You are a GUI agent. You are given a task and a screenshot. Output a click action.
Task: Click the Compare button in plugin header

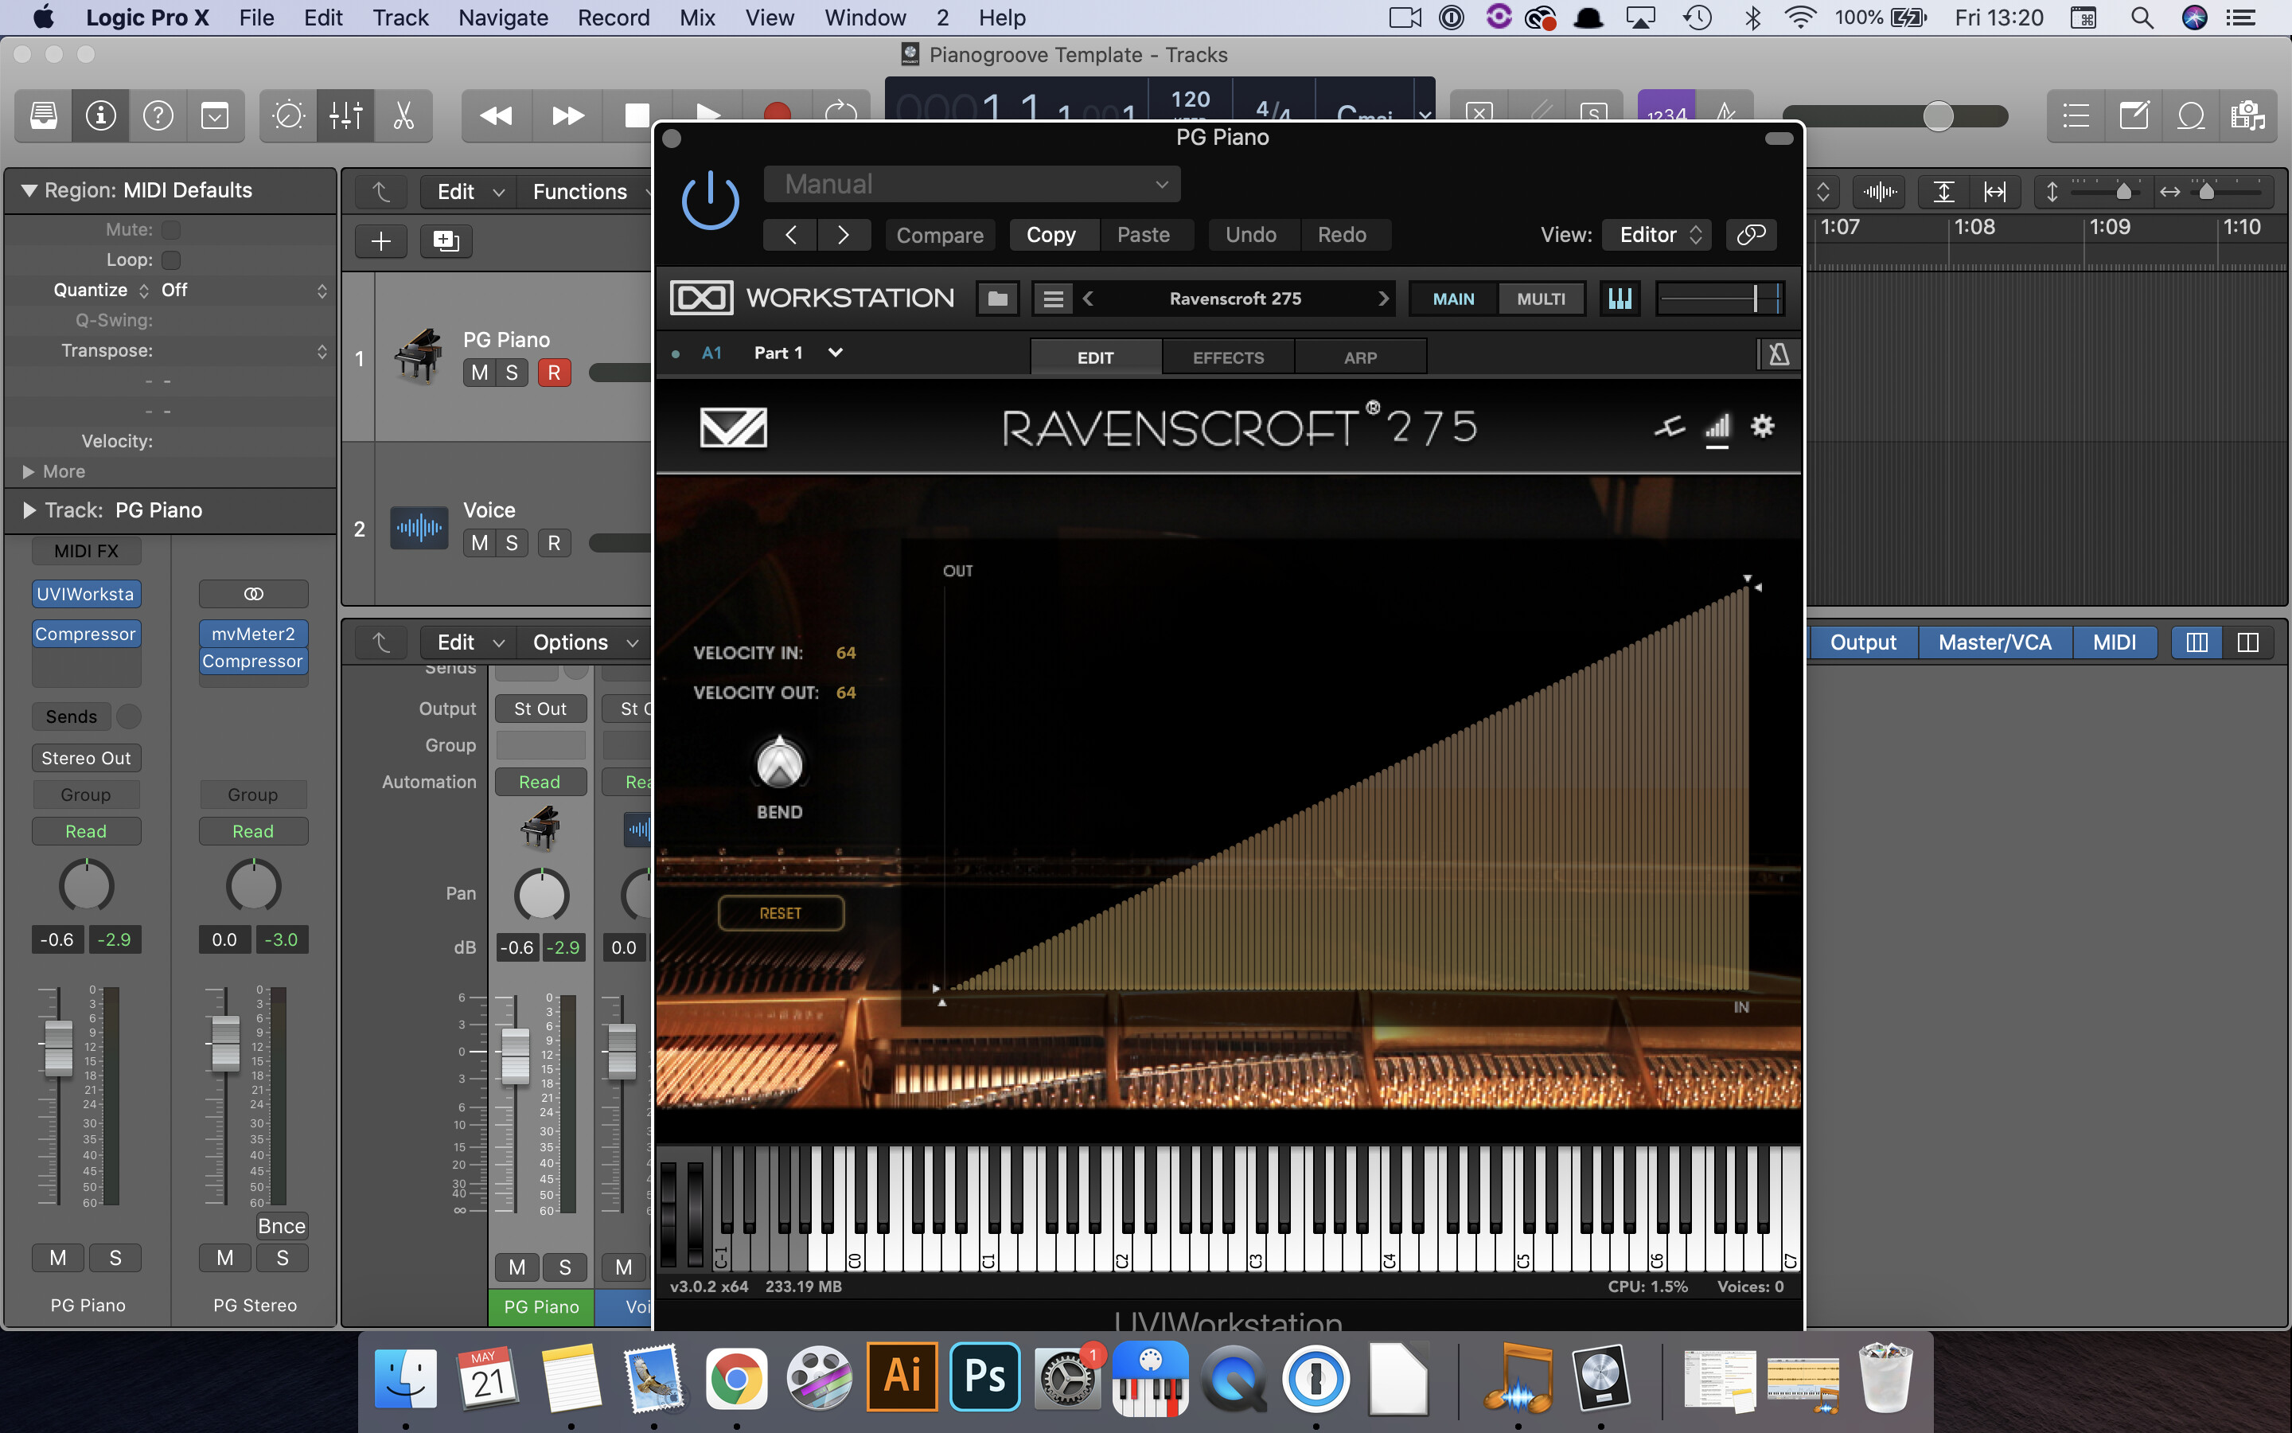tap(940, 234)
